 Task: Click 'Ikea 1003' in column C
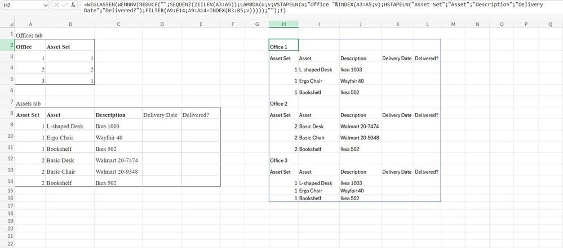[x=118, y=125]
